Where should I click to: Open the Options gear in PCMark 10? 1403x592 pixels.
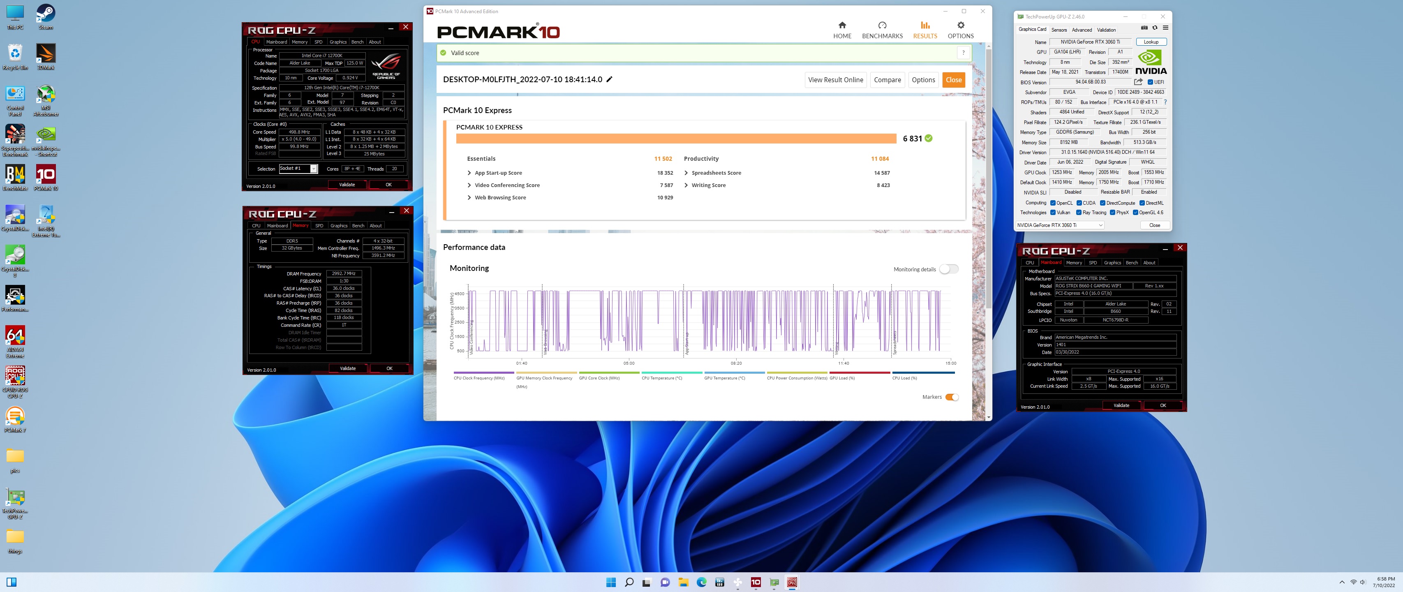[x=960, y=30]
